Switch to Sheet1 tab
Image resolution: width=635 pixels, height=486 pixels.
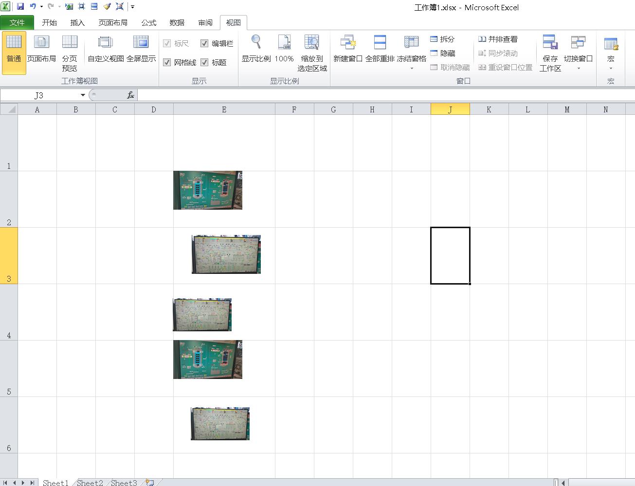click(55, 482)
